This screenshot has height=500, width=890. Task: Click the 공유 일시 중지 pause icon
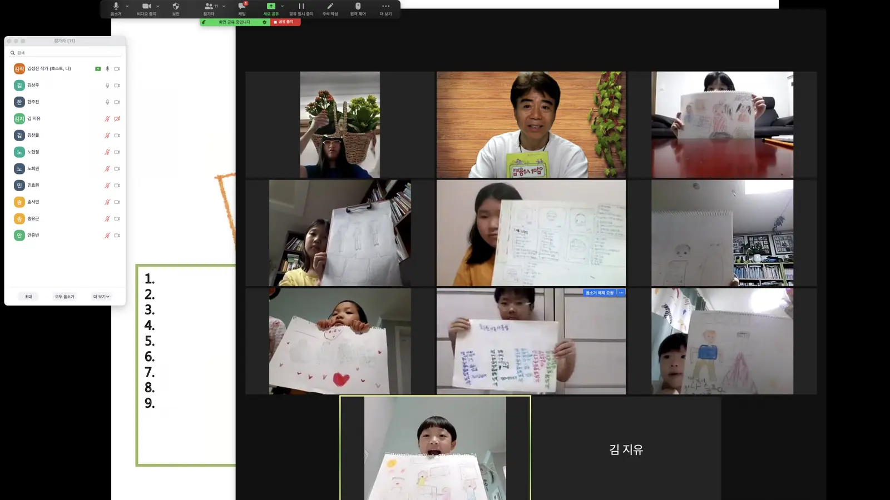[301, 6]
